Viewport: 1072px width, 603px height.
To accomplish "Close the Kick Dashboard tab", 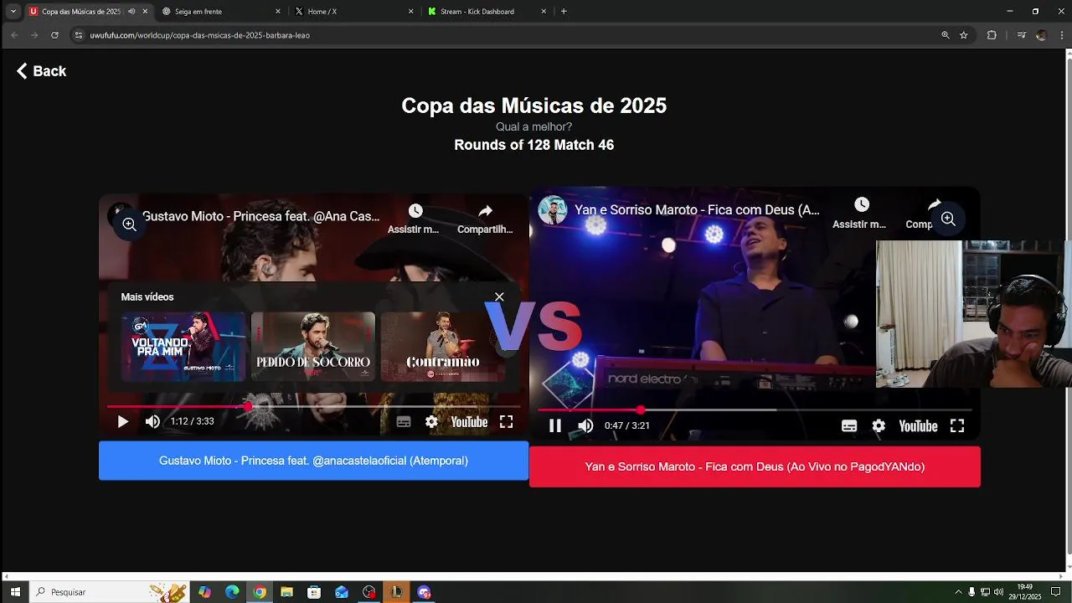I will (x=544, y=12).
